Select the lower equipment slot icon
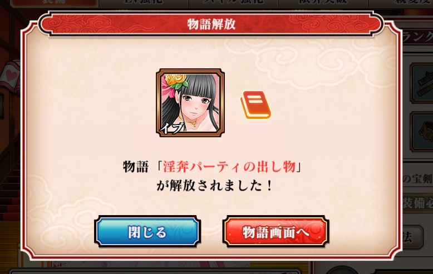This screenshot has width=433, height=274. [422, 132]
